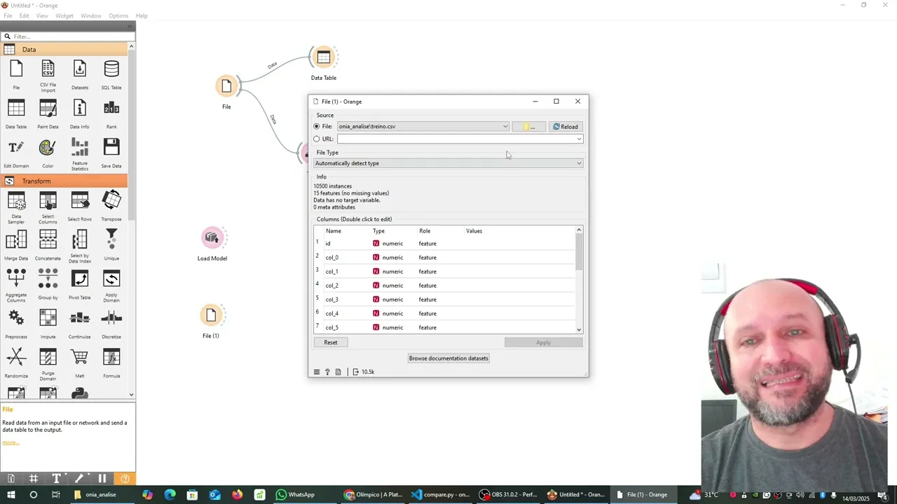Click the Windows Start button
This screenshot has height=504, width=897.
11,495
